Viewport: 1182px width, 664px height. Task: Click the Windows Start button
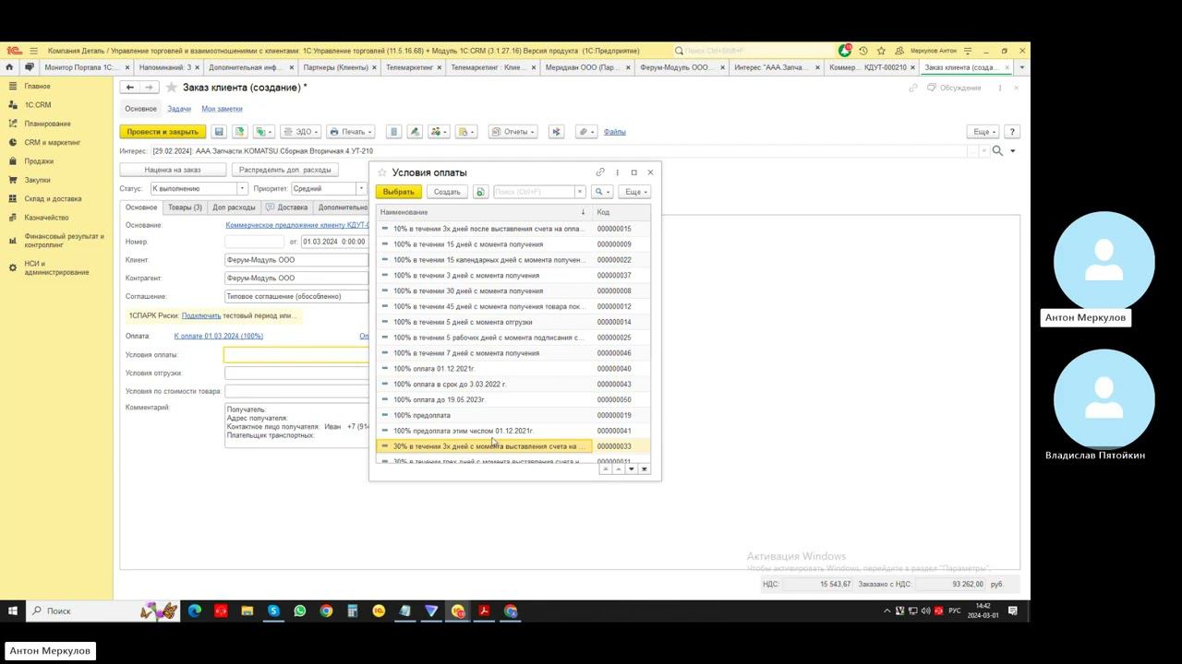click(x=13, y=611)
